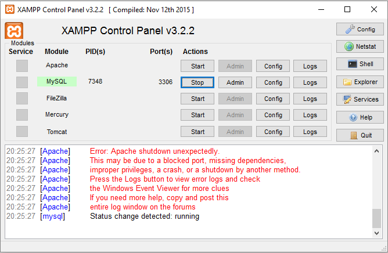Toggle the MySQL service checkbox
This screenshot has width=388, height=253.
pos(22,82)
